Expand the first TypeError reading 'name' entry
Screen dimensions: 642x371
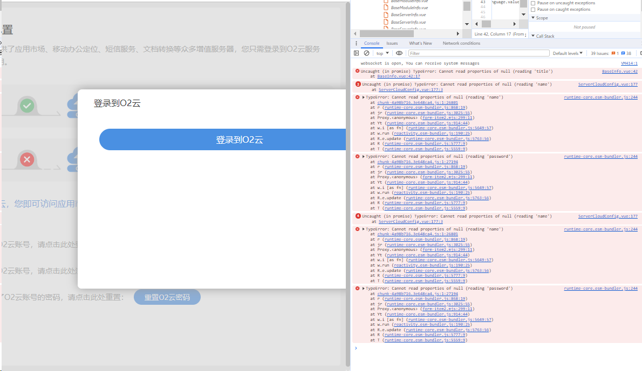[363, 97]
